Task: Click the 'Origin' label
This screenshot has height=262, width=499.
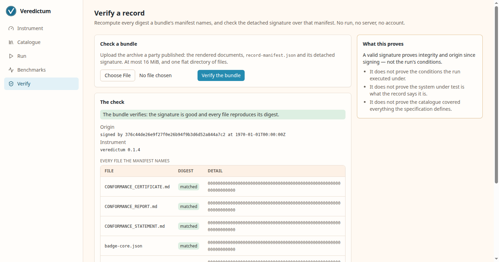Action: tap(107, 127)
